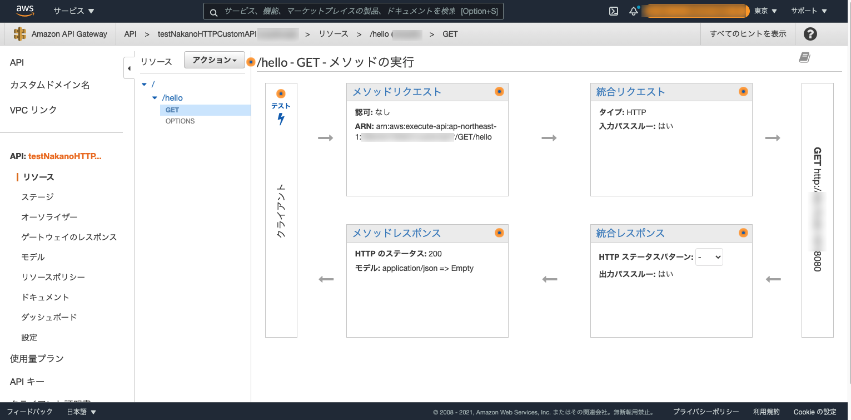Image resolution: width=851 pixels, height=420 pixels.
Task: Open Cookie の設定 footer link
Action: [815, 412]
